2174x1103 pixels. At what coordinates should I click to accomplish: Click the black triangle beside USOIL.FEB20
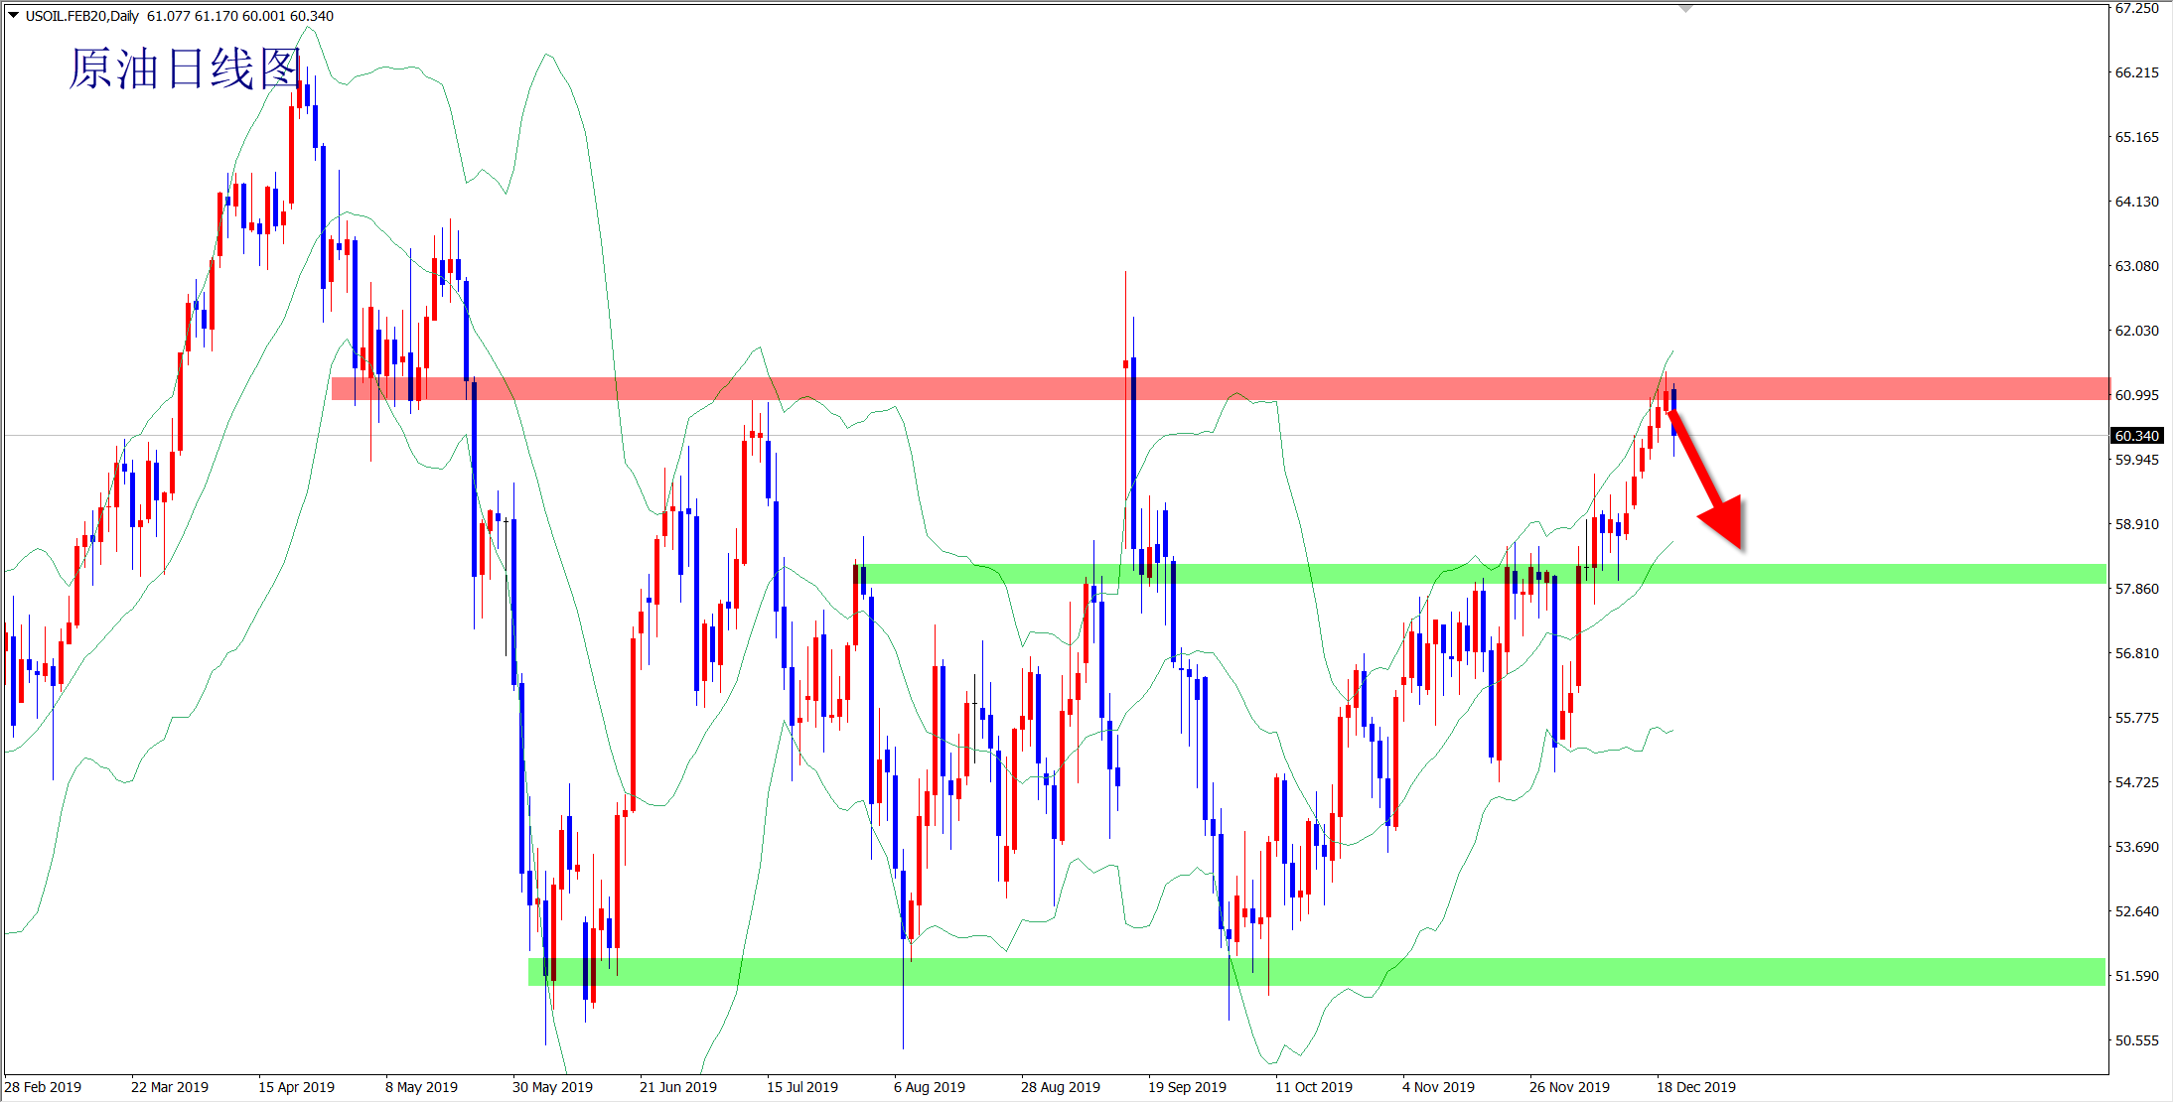point(13,15)
